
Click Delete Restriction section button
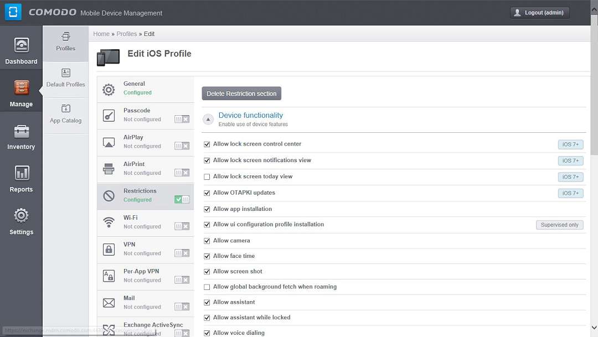point(241,94)
